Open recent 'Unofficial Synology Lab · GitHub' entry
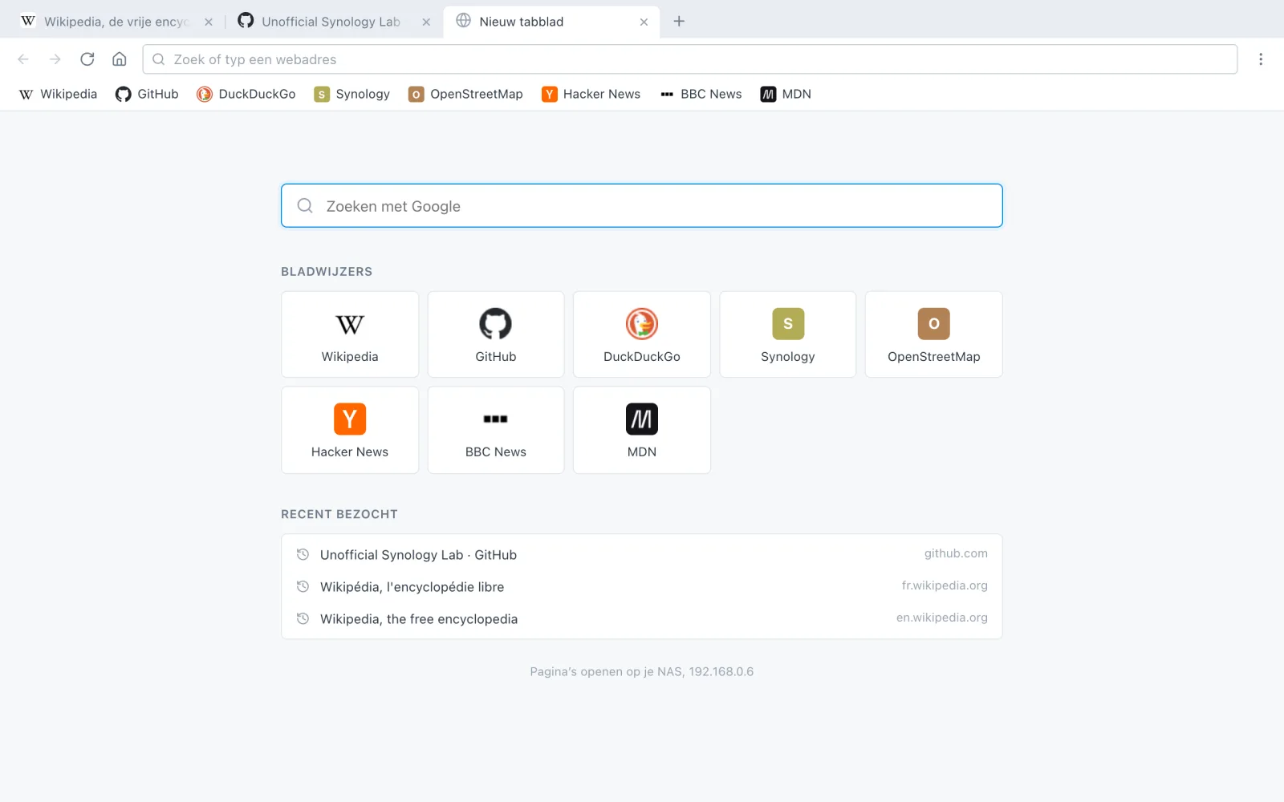The image size is (1284, 802). [642, 555]
